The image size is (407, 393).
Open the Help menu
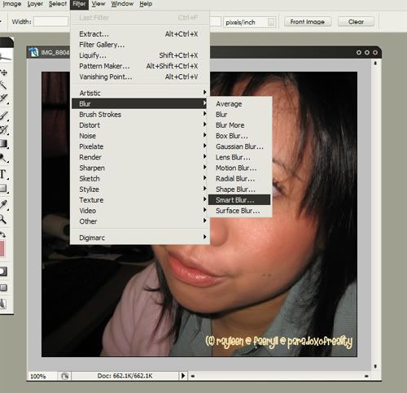(146, 4)
